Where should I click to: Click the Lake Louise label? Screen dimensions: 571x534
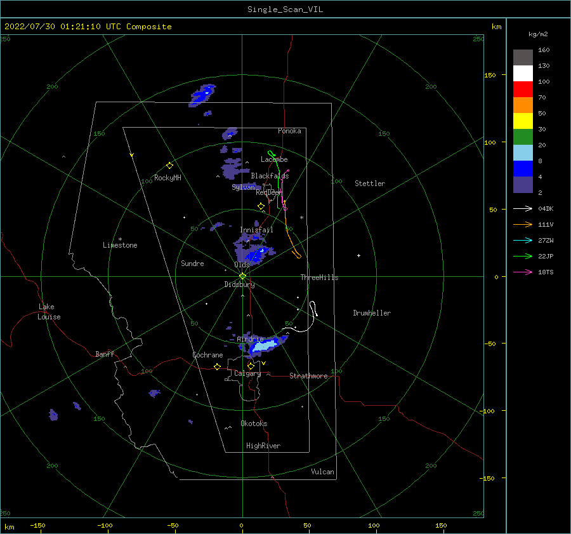(x=49, y=312)
